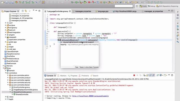The height and width of the screenshot is (101, 180).
Task: Expand the conf folder
Action: [6, 23]
